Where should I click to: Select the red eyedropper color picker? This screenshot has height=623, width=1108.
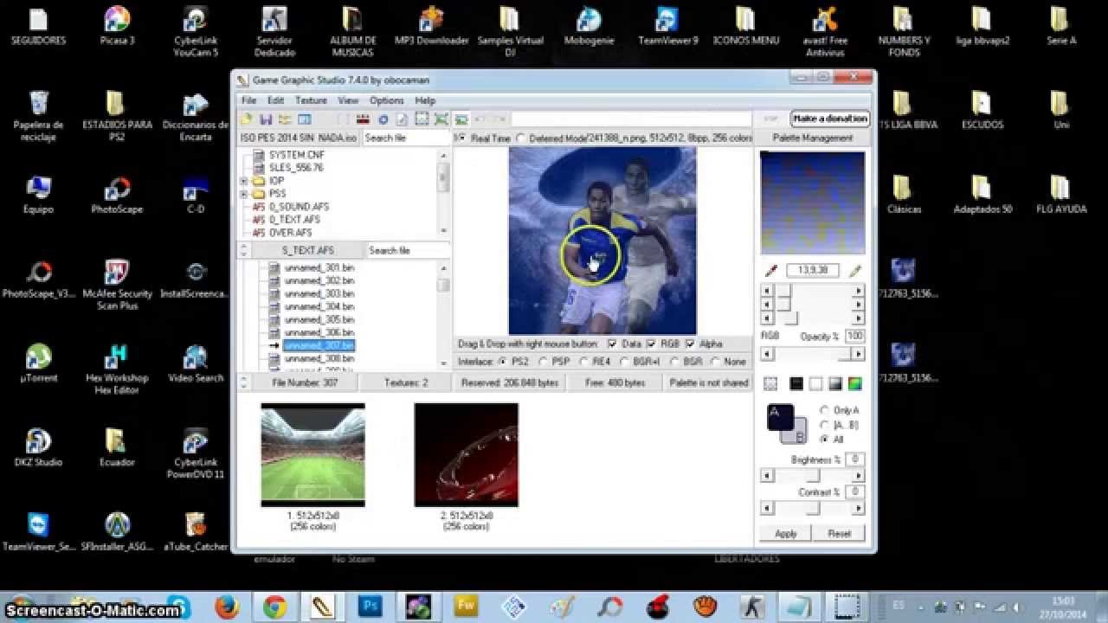point(771,271)
